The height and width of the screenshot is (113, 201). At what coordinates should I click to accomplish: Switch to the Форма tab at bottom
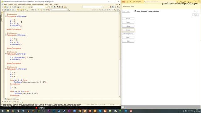point(8,99)
